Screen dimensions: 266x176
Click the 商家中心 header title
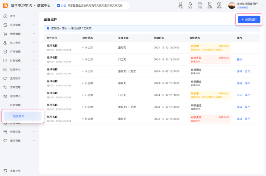(44, 5)
